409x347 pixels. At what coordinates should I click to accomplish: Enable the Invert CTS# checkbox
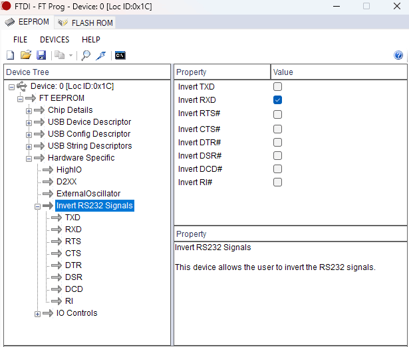point(277,129)
